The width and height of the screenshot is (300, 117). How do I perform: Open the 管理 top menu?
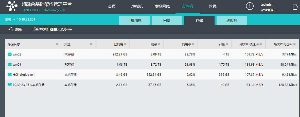[213, 6]
